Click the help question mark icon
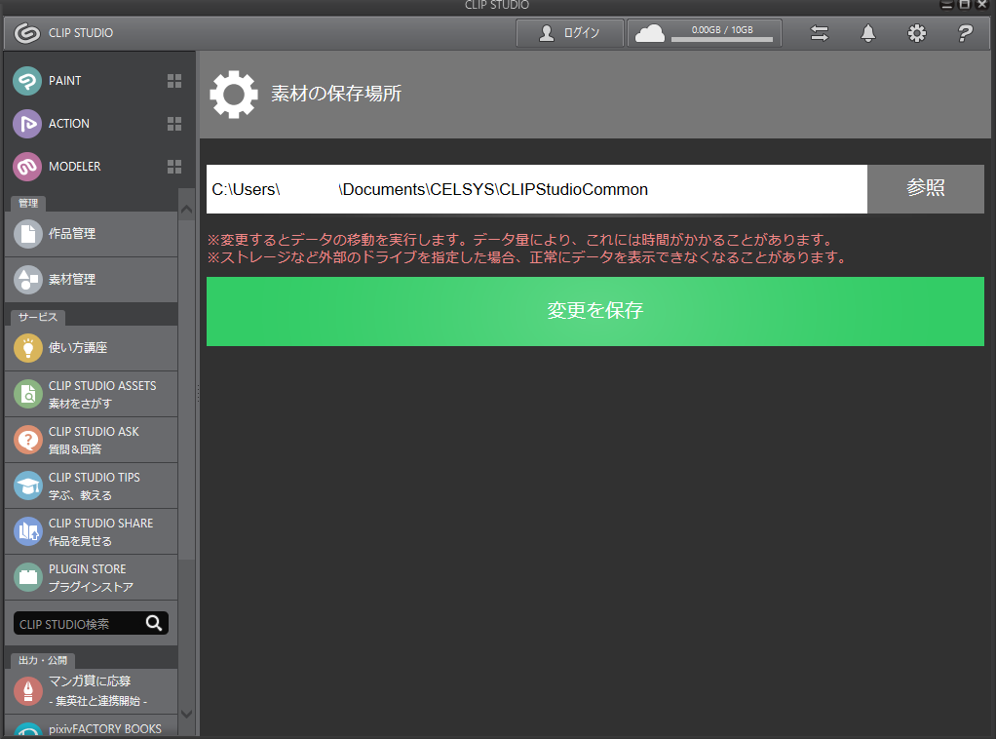The height and width of the screenshot is (739, 996). [965, 33]
